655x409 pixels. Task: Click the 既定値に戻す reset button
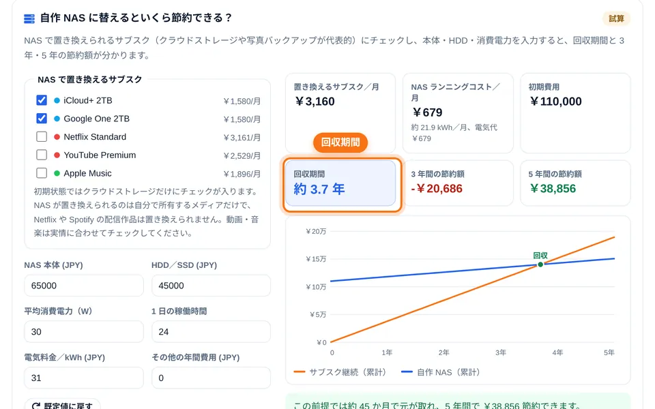[x=62, y=404]
